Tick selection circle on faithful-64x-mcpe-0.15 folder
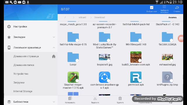This screenshot has width=187, height=105. (x=77, y=41)
